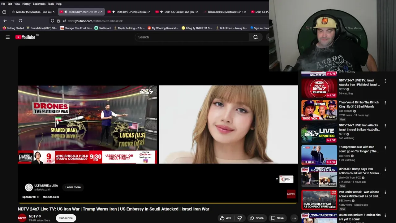The width and height of the screenshot is (396, 223).
Task: Open the NDTV channel avatar
Action: pos(22,218)
